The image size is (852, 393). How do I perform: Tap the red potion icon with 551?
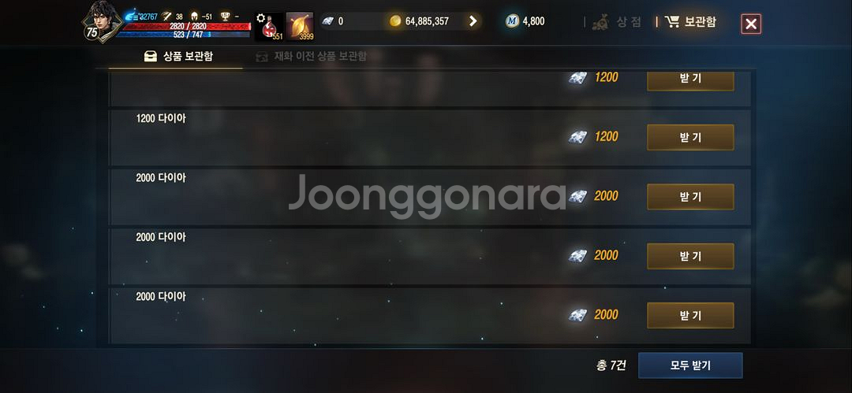(x=269, y=26)
